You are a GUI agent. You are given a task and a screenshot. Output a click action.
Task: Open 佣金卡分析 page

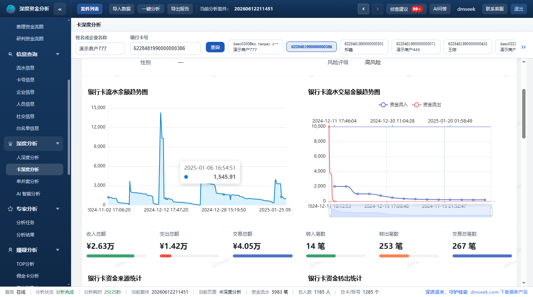click(x=28, y=276)
